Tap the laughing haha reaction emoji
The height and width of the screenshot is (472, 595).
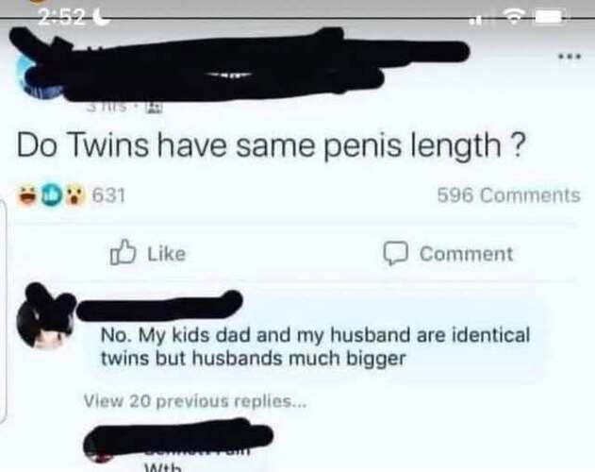[26, 195]
